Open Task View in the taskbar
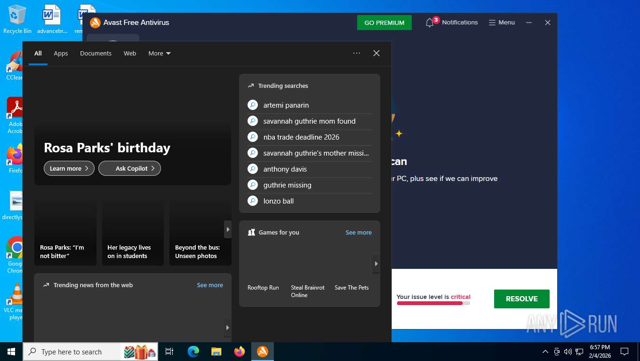This screenshot has width=640, height=361. pyautogui.click(x=169, y=352)
